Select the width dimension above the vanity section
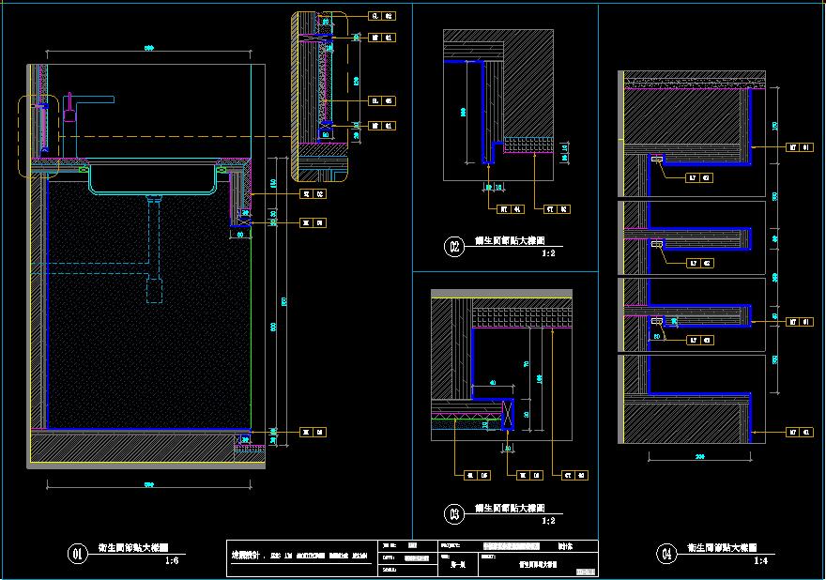The width and height of the screenshot is (826, 580). [x=149, y=48]
